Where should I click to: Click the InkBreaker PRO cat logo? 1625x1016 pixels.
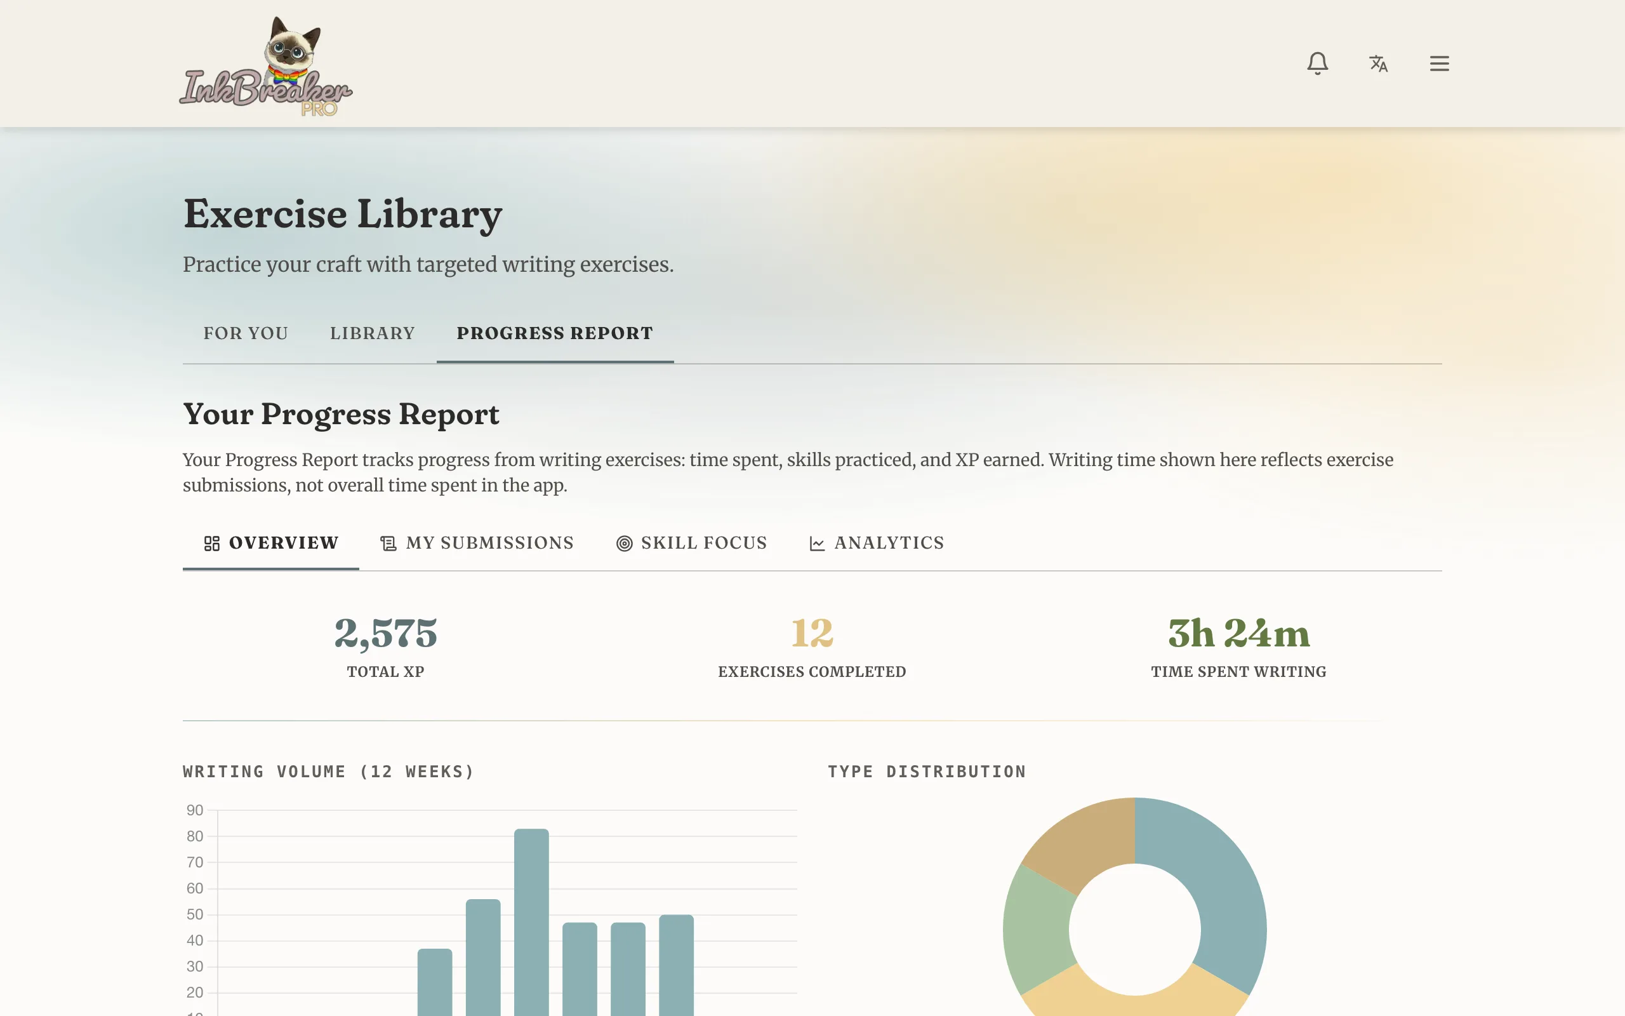(x=266, y=66)
